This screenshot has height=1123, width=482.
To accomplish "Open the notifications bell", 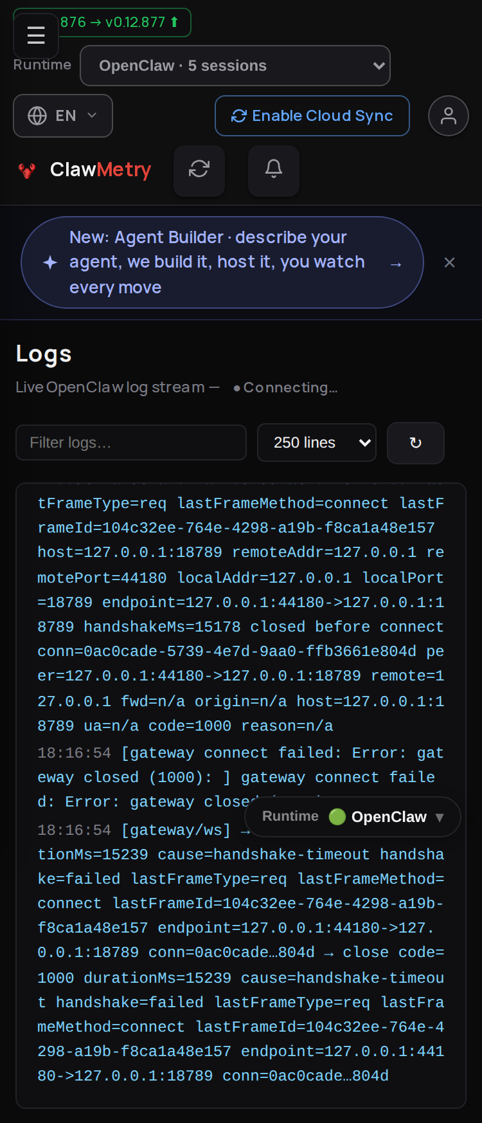I will coord(274,170).
